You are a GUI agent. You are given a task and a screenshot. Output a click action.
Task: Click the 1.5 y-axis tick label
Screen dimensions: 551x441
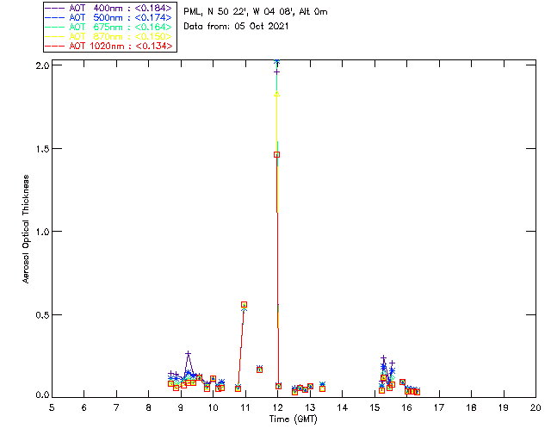(x=42, y=149)
